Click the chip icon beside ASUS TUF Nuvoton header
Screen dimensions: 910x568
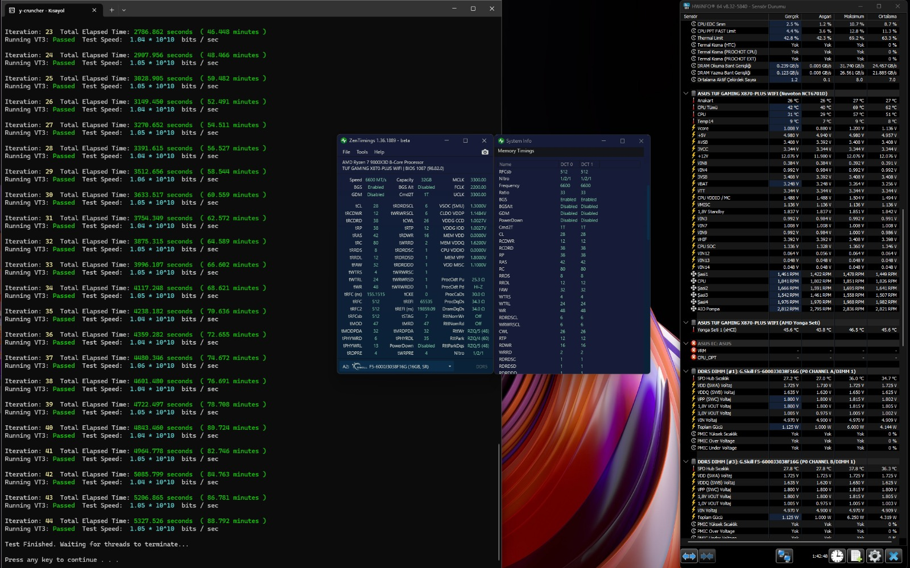click(x=693, y=94)
